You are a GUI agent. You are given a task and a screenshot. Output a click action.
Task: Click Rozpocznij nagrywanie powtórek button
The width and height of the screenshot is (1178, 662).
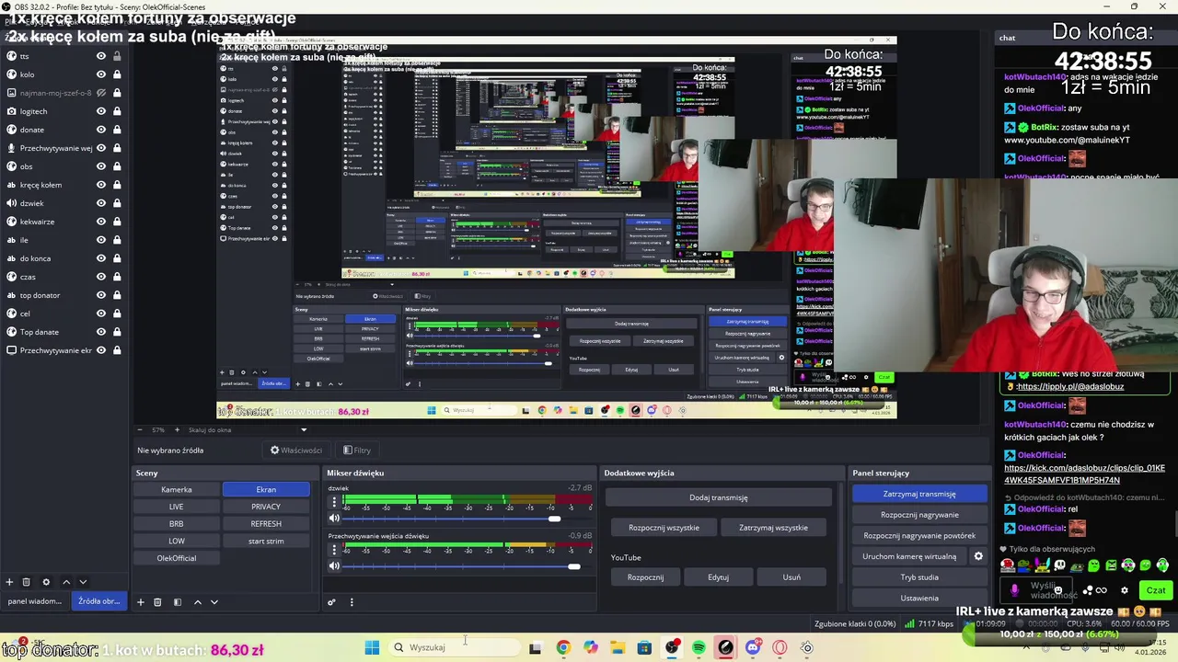[919, 535]
